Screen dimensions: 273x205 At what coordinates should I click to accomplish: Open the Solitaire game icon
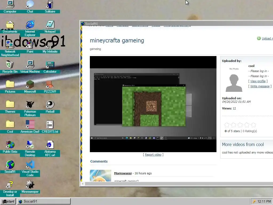pyautogui.click(x=50, y=7)
